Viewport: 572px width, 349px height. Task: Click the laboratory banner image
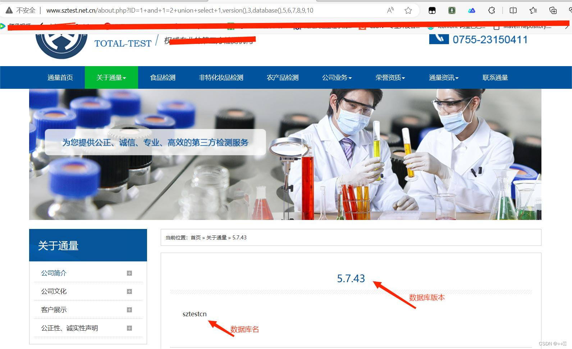pos(285,154)
